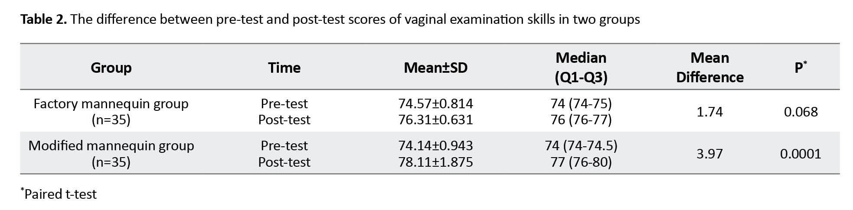
Task: Select the mean difference 3.97
Action: (x=709, y=154)
